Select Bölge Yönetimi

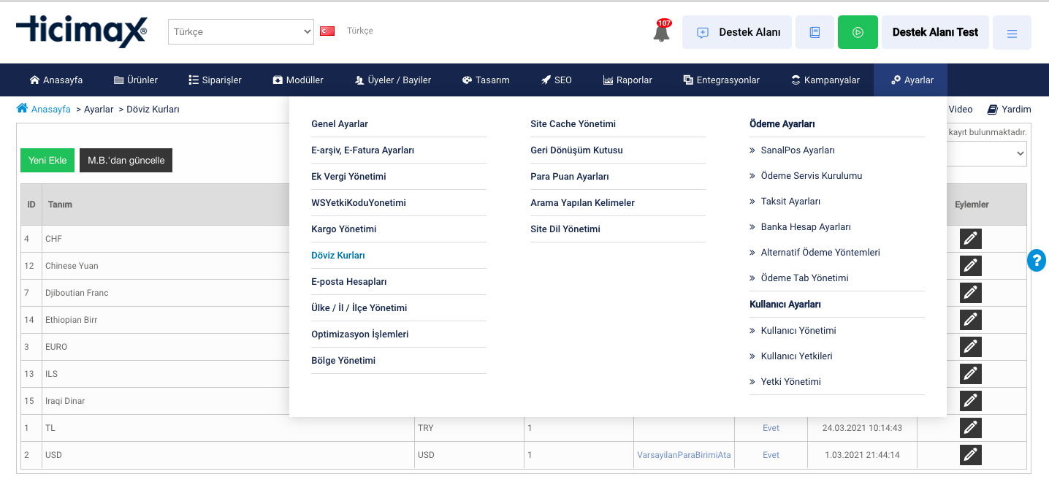343,361
